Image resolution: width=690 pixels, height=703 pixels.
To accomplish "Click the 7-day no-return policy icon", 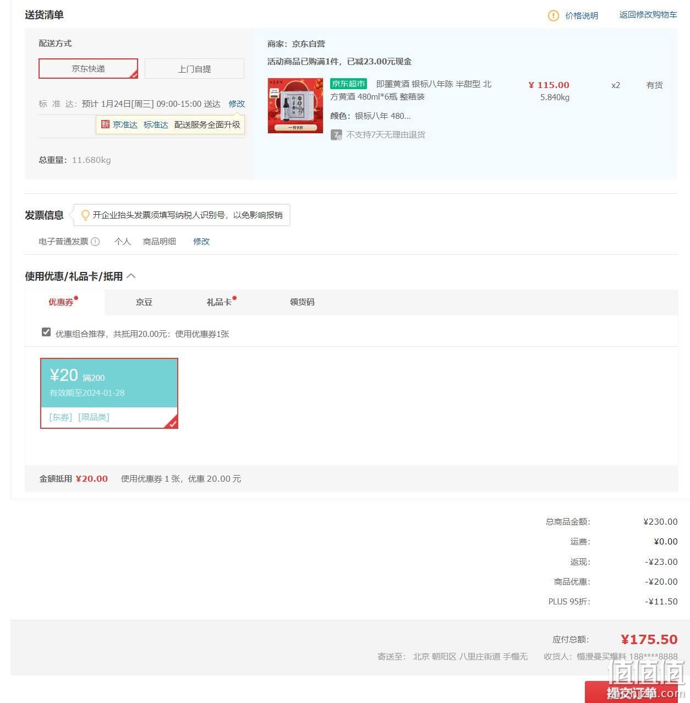I will click(336, 135).
